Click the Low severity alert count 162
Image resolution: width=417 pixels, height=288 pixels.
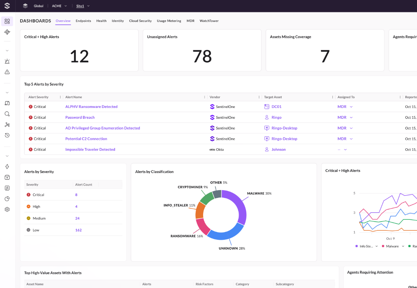pyautogui.click(x=78, y=230)
